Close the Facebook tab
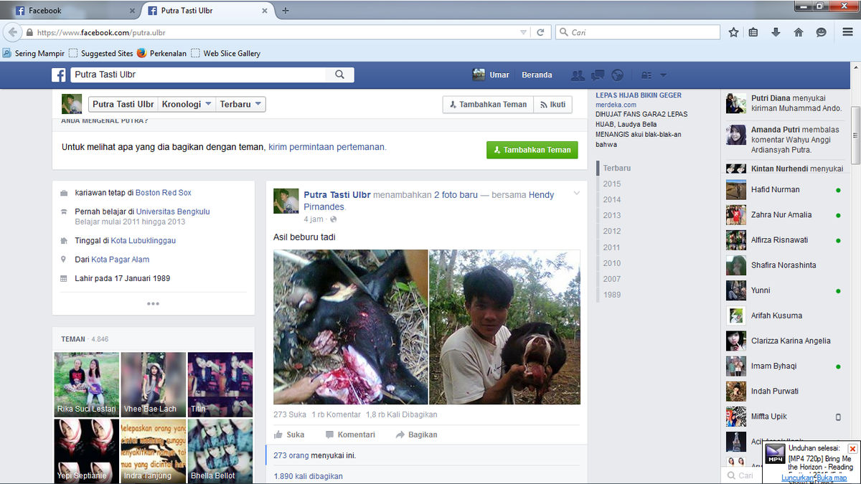 pyautogui.click(x=132, y=11)
